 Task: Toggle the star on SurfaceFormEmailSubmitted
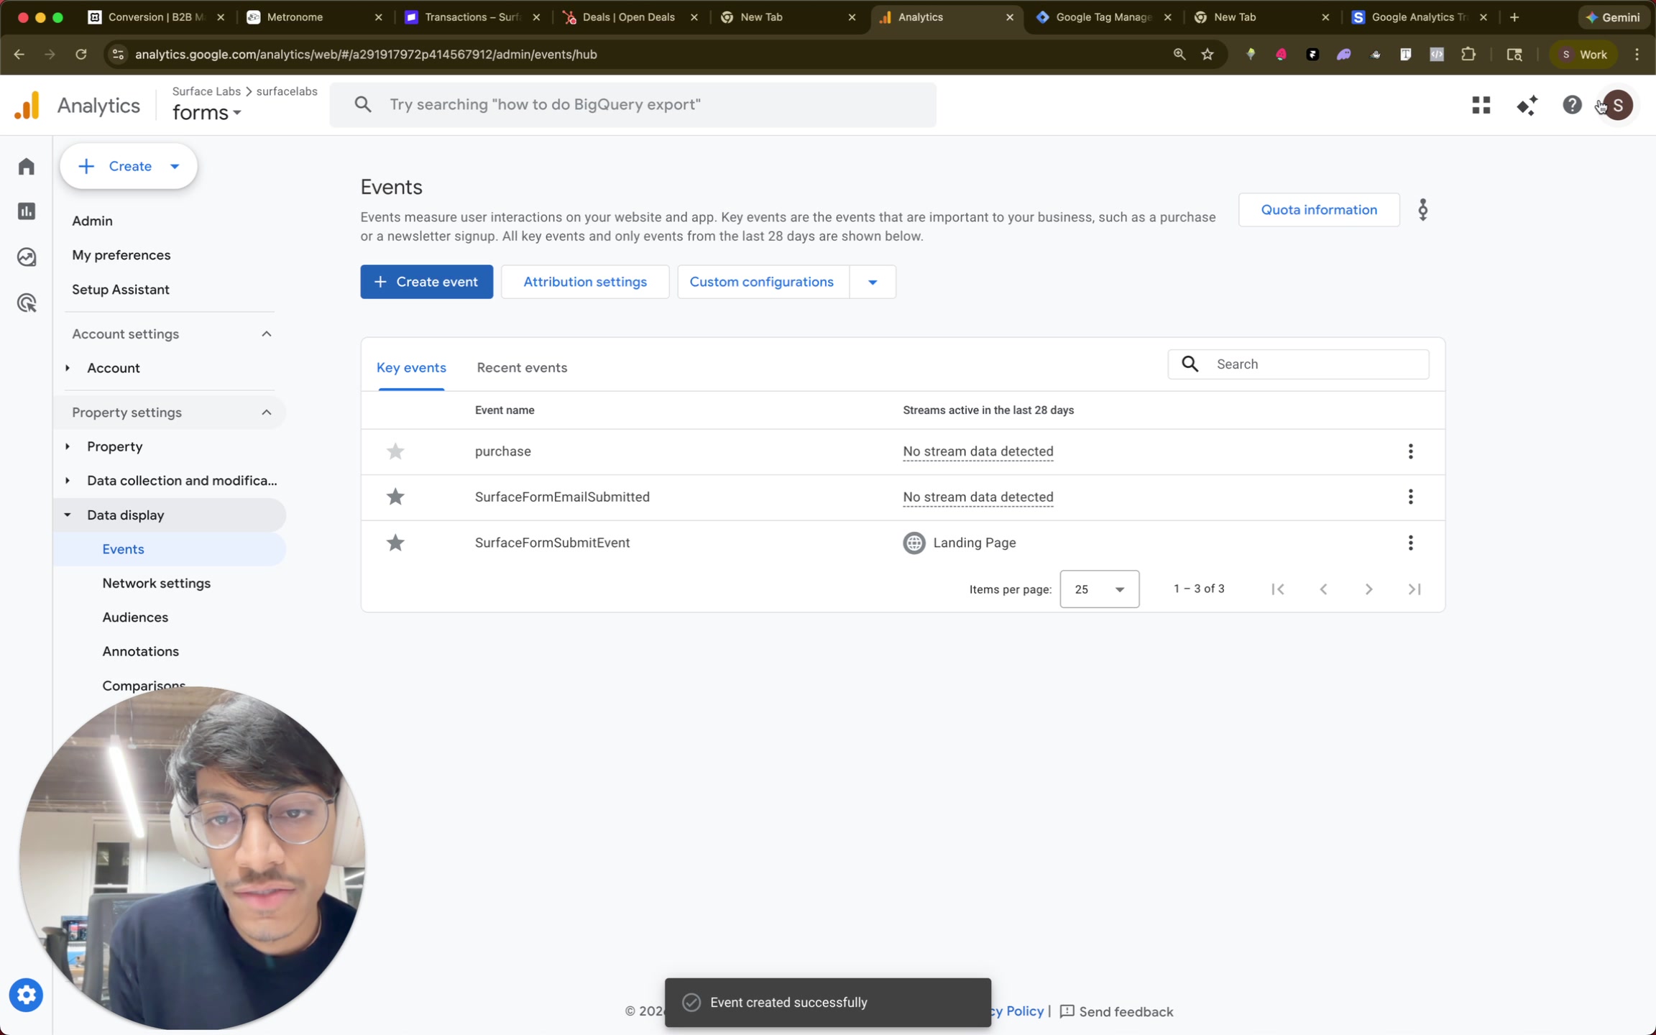(395, 497)
